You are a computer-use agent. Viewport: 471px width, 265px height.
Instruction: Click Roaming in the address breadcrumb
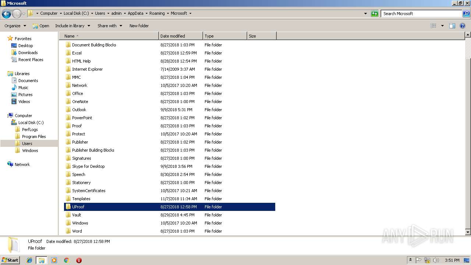(157, 13)
